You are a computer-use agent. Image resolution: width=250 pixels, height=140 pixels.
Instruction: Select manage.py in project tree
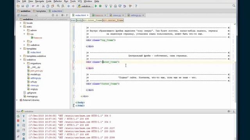[x=32, y=96]
